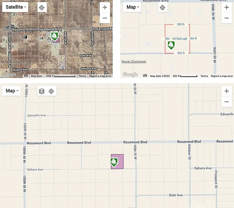Click the top 303 ft dimension label
Viewport: 234px width, 208px height.
[181, 24]
